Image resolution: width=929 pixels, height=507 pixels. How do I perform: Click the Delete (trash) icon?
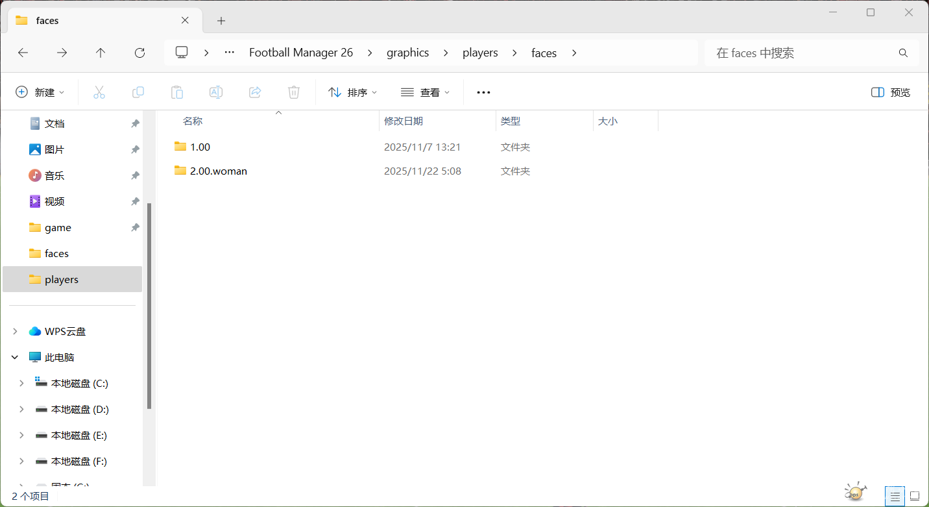(293, 92)
